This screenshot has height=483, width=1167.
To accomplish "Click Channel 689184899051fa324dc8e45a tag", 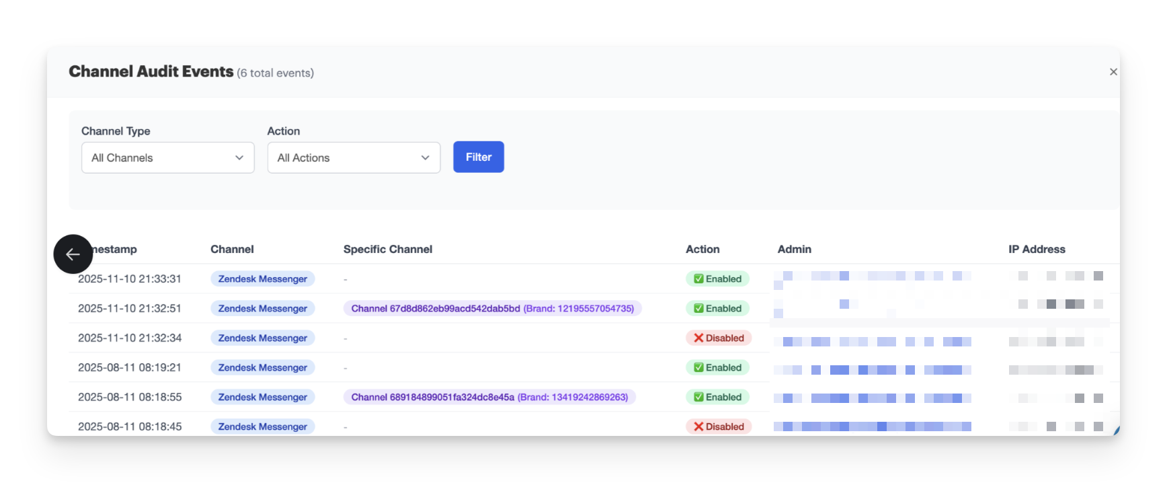I will 489,398.
